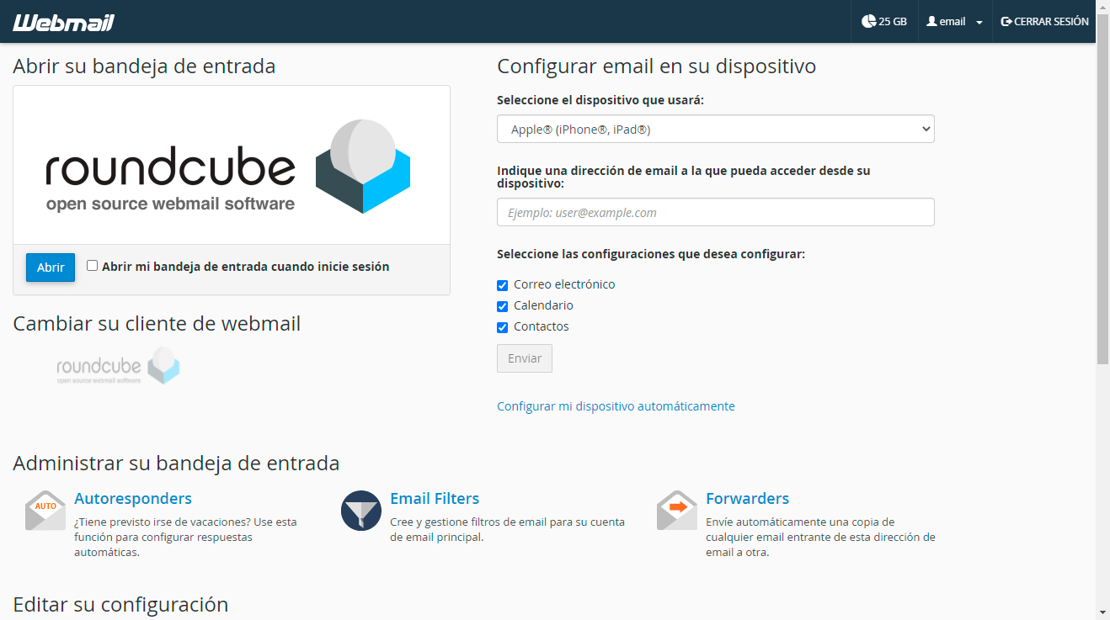Click the Cambiar su cliente de webmail heading

pyautogui.click(x=157, y=324)
